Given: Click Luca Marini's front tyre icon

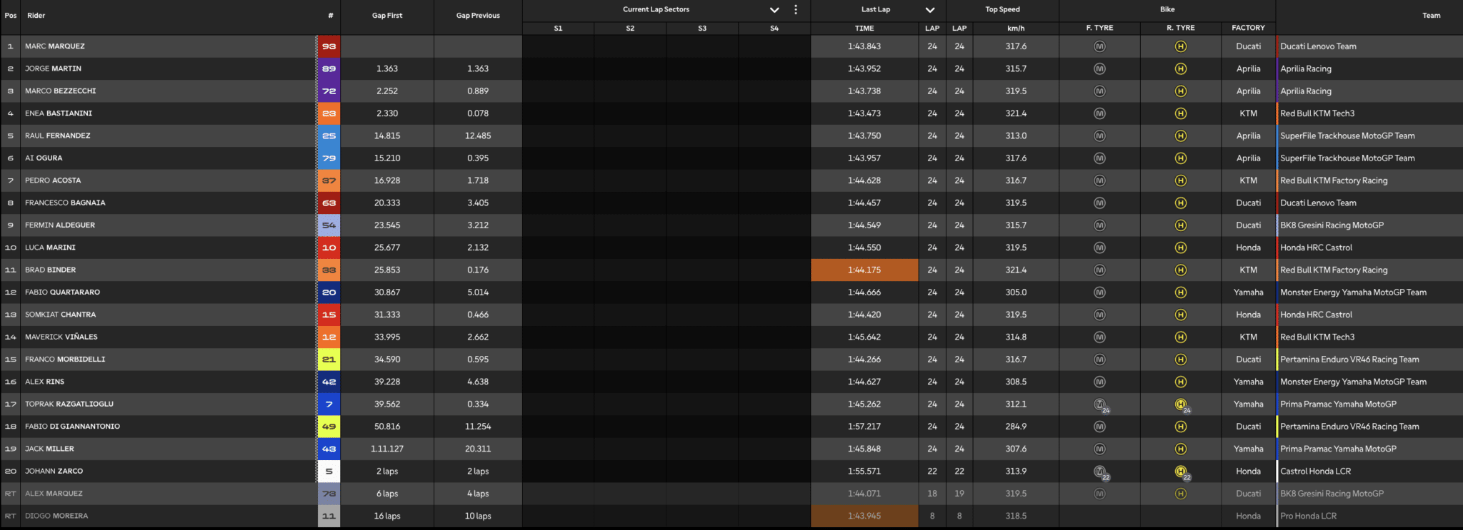Looking at the screenshot, I should tap(1099, 248).
